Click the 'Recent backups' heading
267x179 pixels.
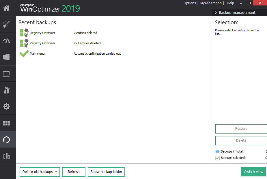click(x=37, y=22)
